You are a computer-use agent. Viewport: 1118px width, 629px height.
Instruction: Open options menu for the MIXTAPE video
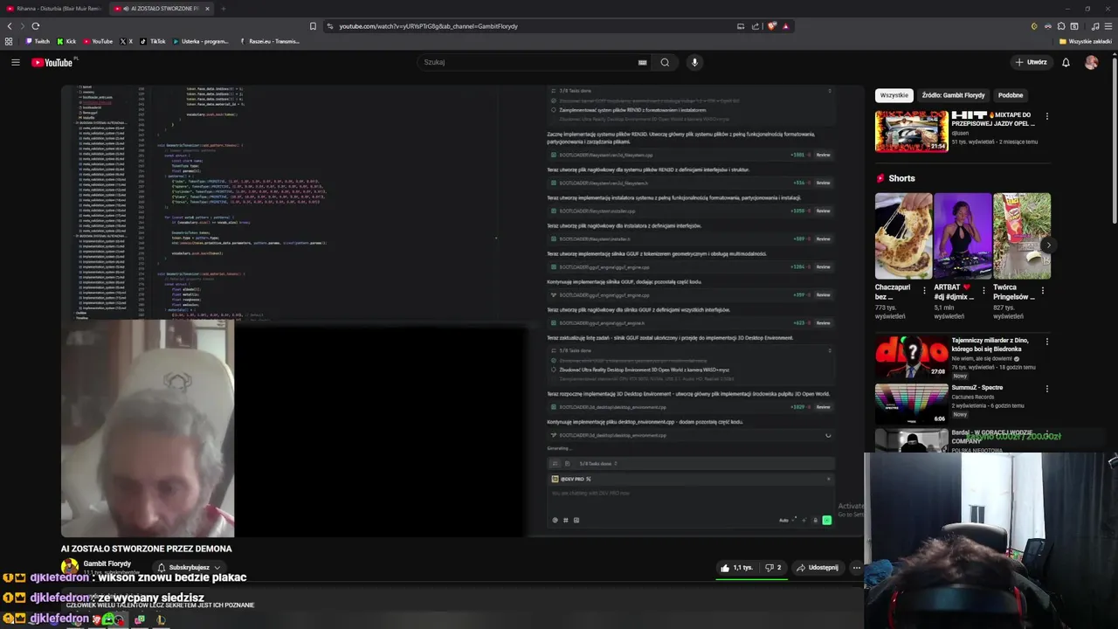[x=1046, y=116]
